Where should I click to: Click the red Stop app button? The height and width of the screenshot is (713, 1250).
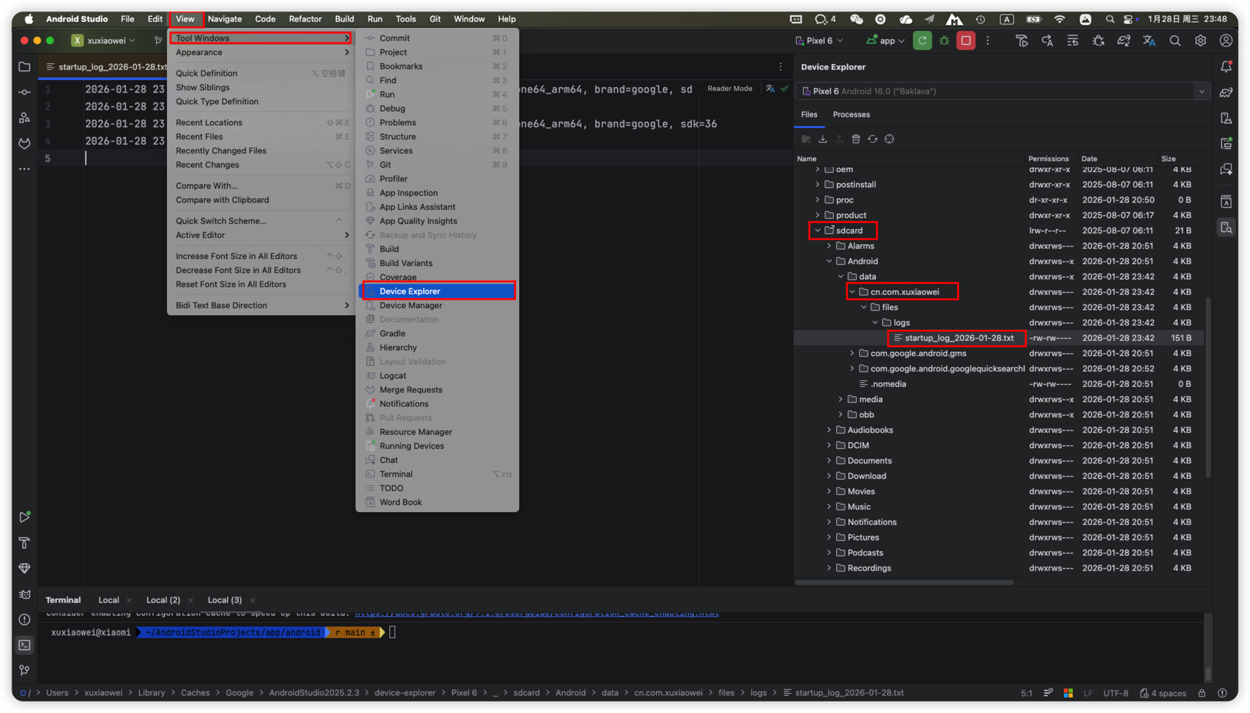[x=965, y=41]
